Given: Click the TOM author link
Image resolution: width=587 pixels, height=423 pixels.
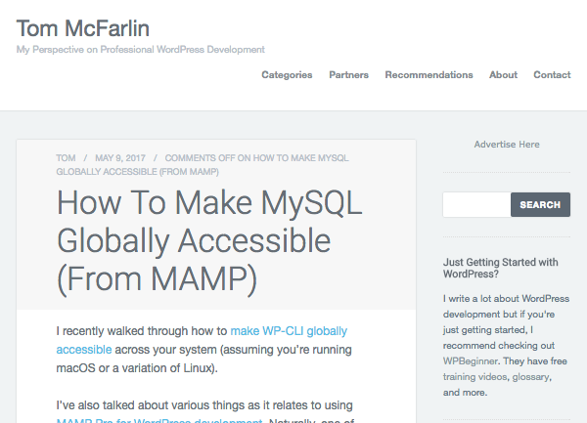Looking at the screenshot, I should [66, 158].
